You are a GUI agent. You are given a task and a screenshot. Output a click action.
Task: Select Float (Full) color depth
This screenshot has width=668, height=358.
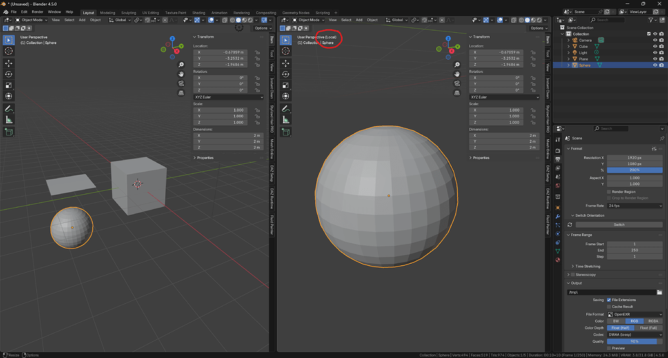tap(649, 328)
